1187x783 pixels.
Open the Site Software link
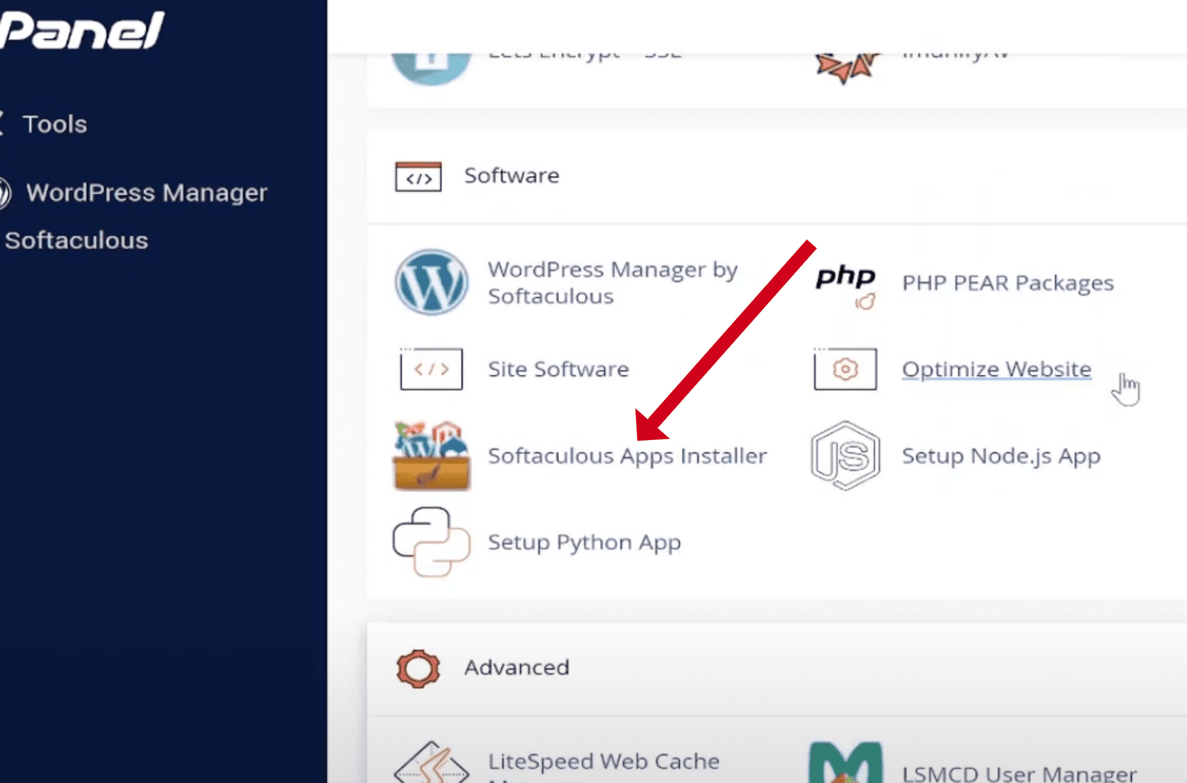(558, 369)
